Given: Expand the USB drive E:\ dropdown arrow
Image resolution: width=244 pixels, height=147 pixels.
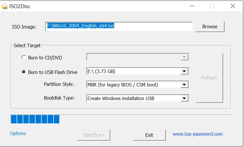Looking at the screenshot, I should point(184,71).
